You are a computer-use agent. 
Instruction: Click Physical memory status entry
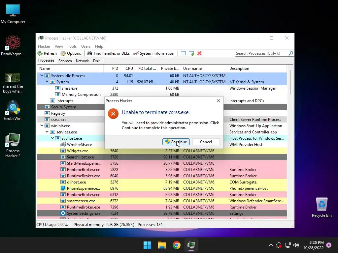coord(104,225)
